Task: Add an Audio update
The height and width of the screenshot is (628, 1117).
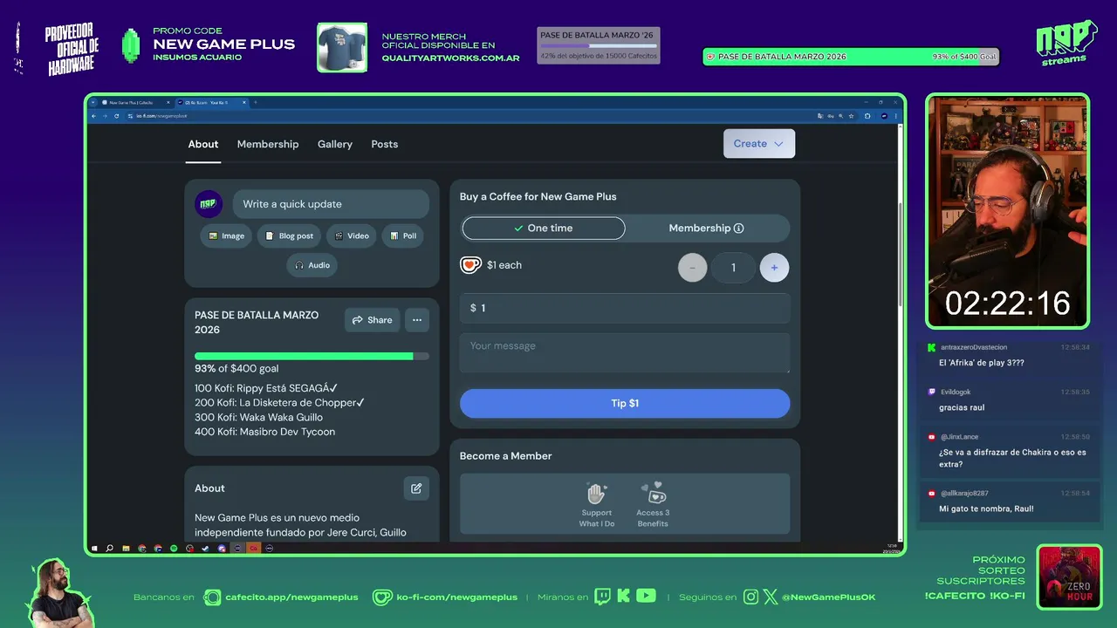Action: pyautogui.click(x=312, y=265)
